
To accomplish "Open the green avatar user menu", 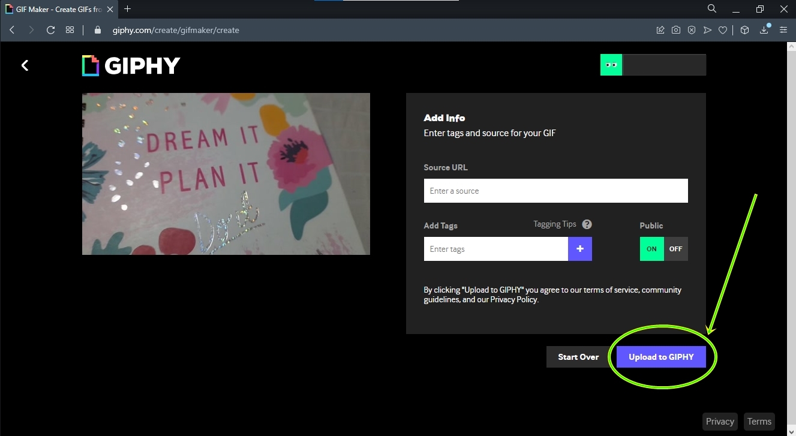I will click(611, 65).
